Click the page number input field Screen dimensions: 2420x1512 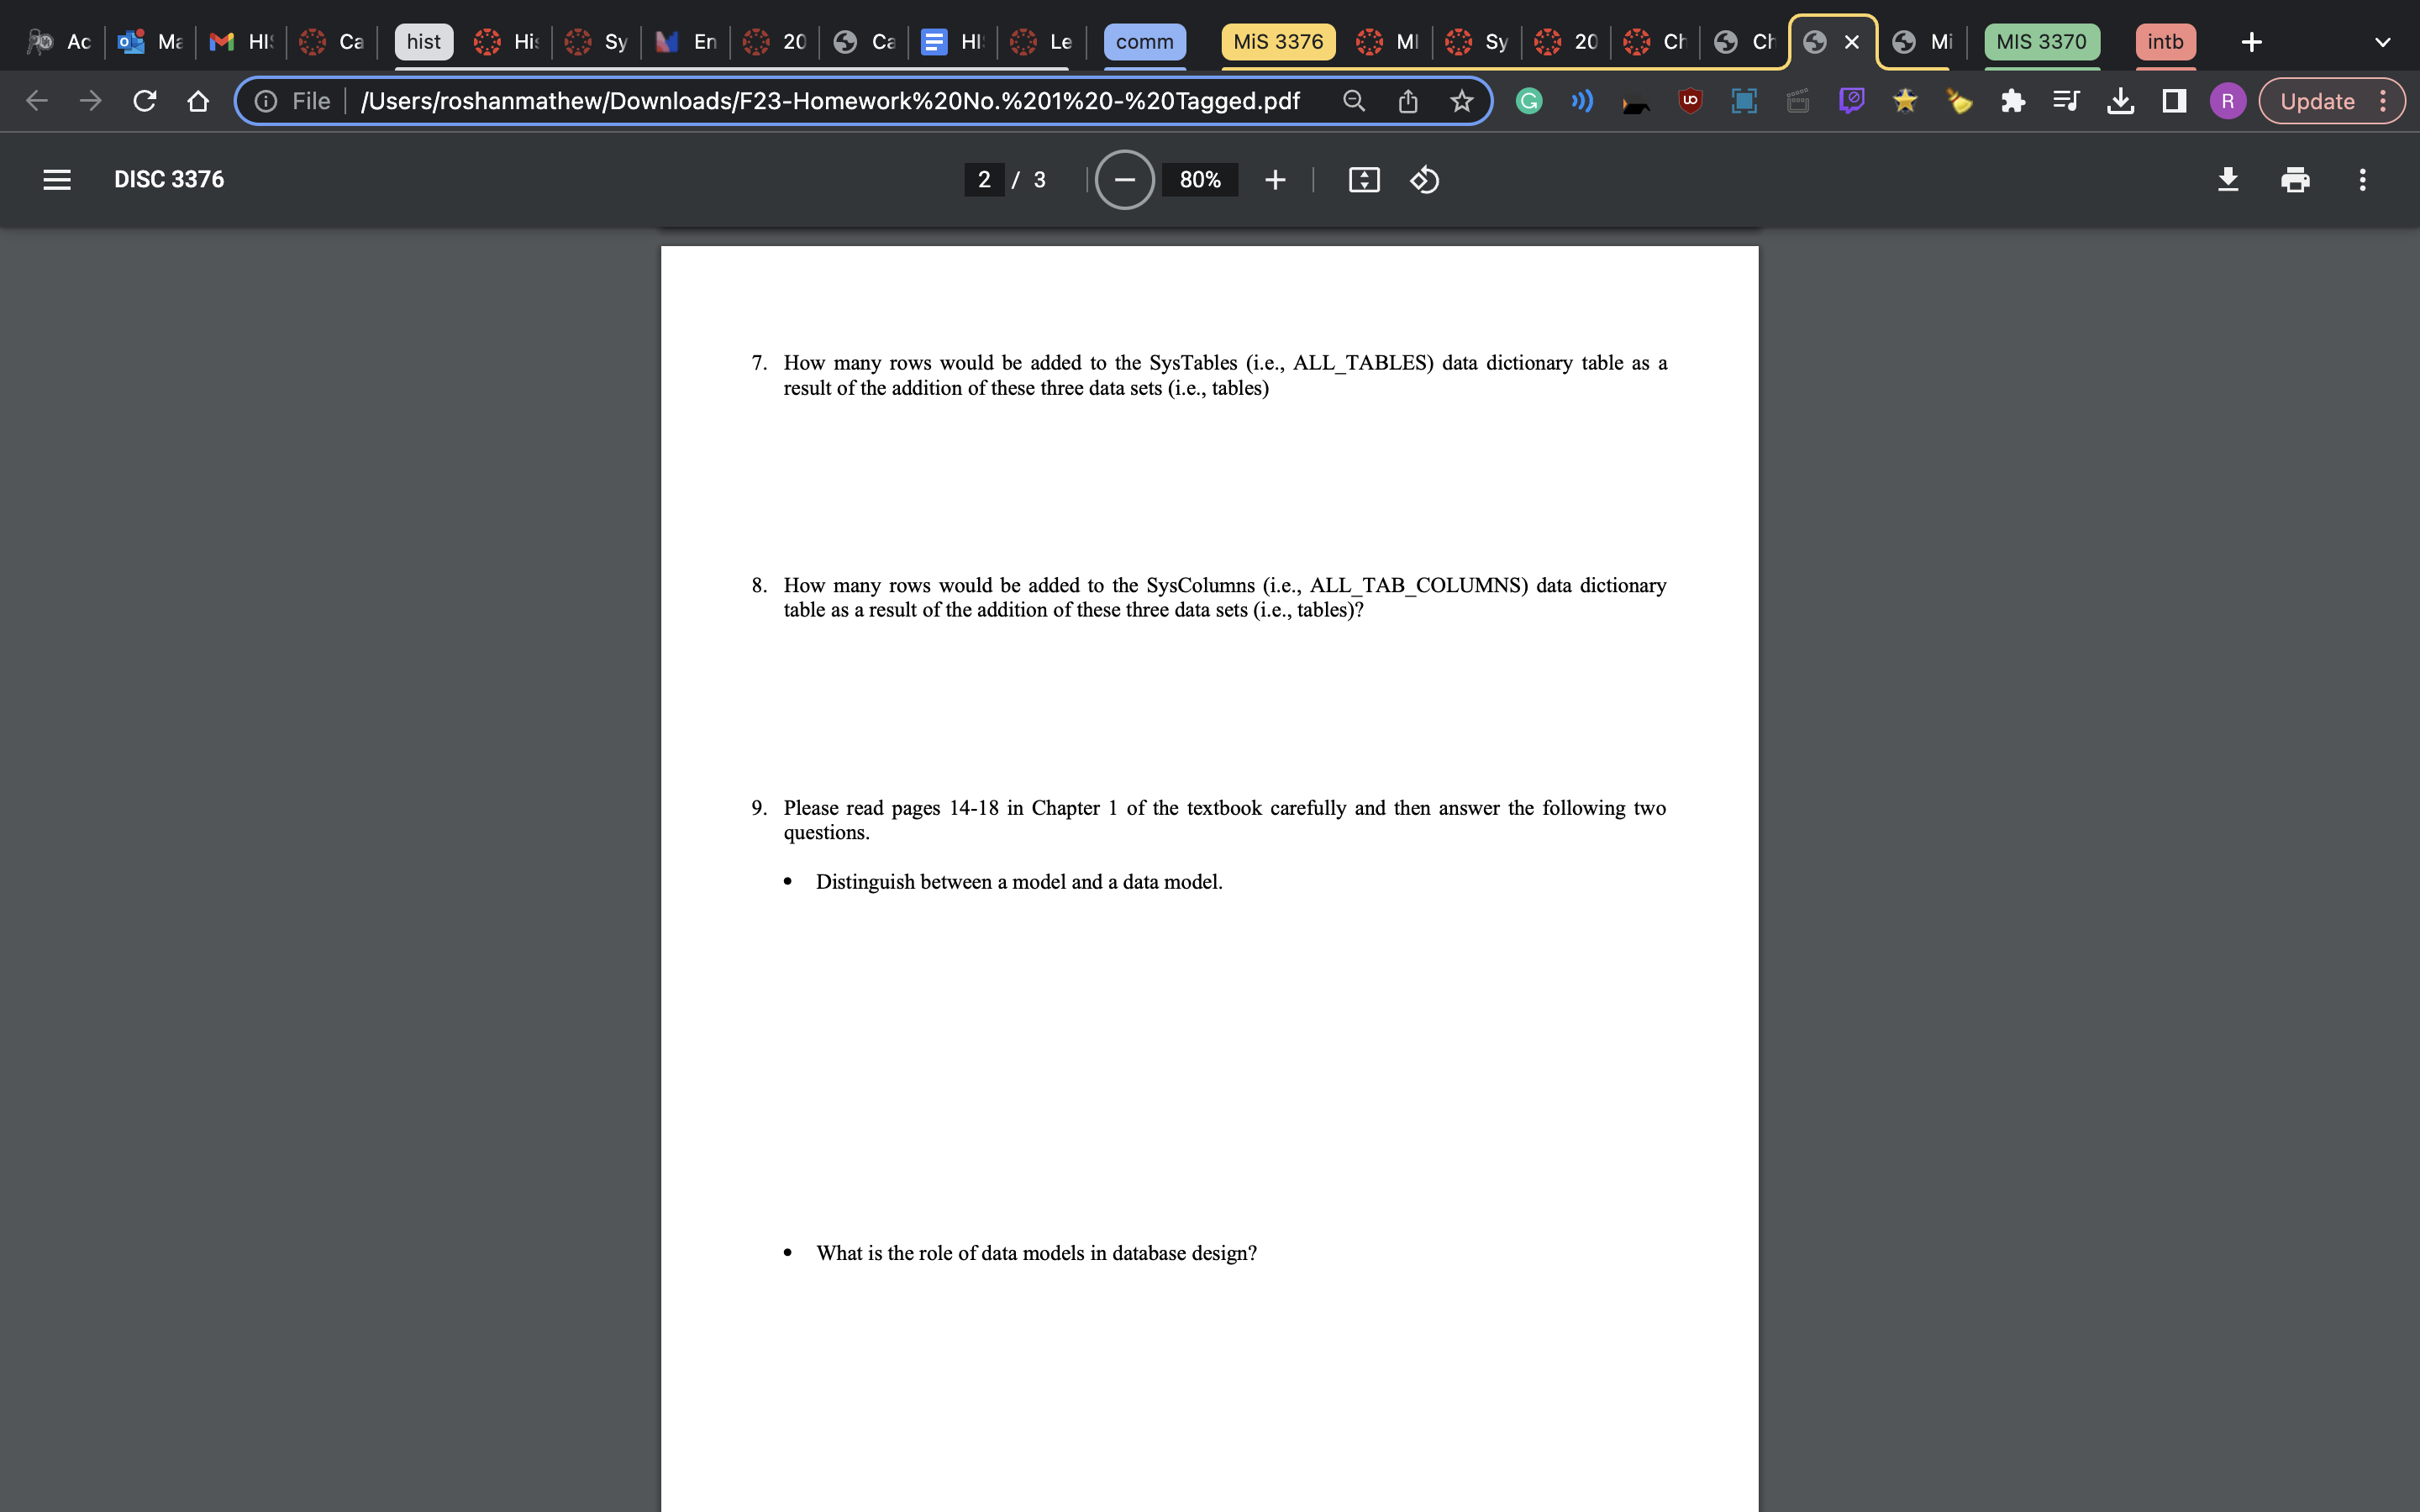(x=984, y=180)
